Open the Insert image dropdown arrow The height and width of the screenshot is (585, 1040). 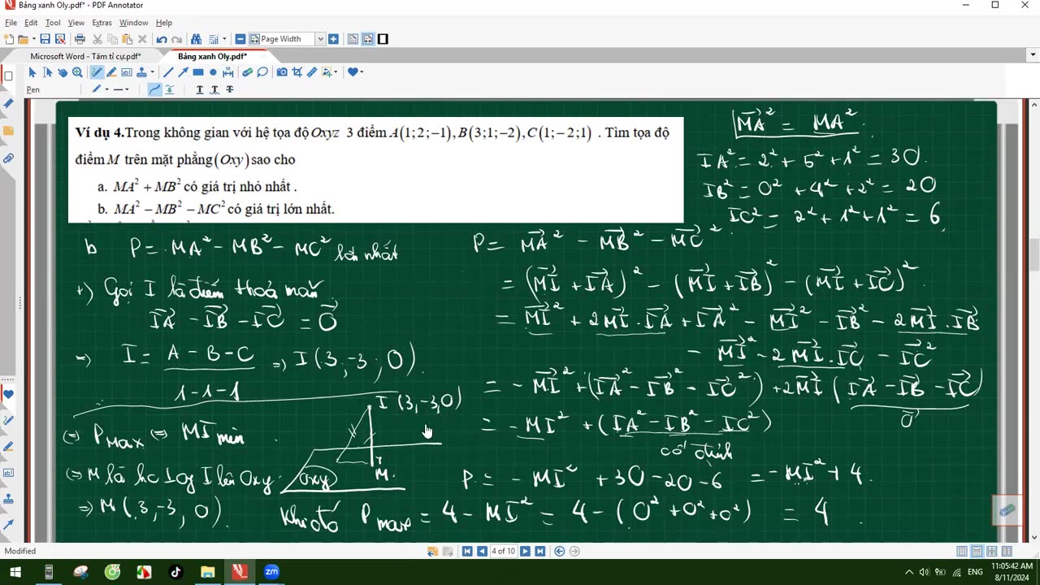coord(336,72)
